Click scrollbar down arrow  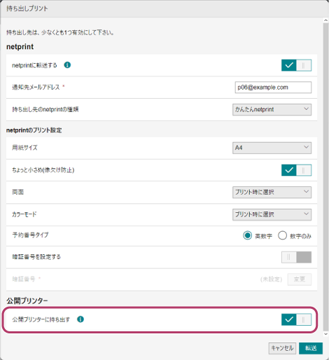point(325,334)
